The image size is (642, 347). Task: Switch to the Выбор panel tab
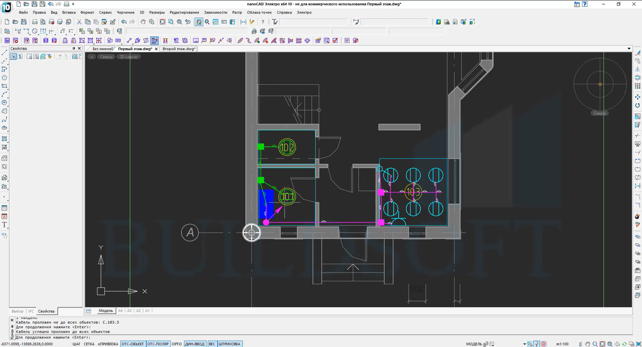[17, 311]
